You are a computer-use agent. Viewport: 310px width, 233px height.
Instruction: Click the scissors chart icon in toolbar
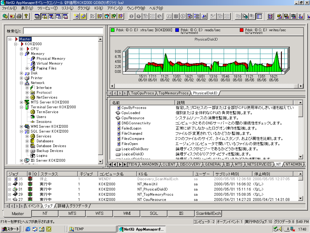coord(301,16)
